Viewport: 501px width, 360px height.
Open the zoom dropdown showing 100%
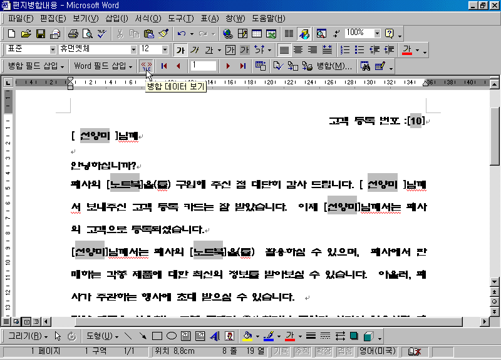coord(378,33)
